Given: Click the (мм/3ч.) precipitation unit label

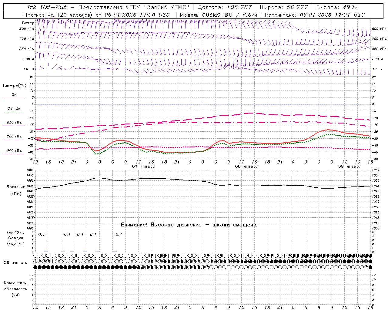Looking at the screenshot, I should 16,232.
